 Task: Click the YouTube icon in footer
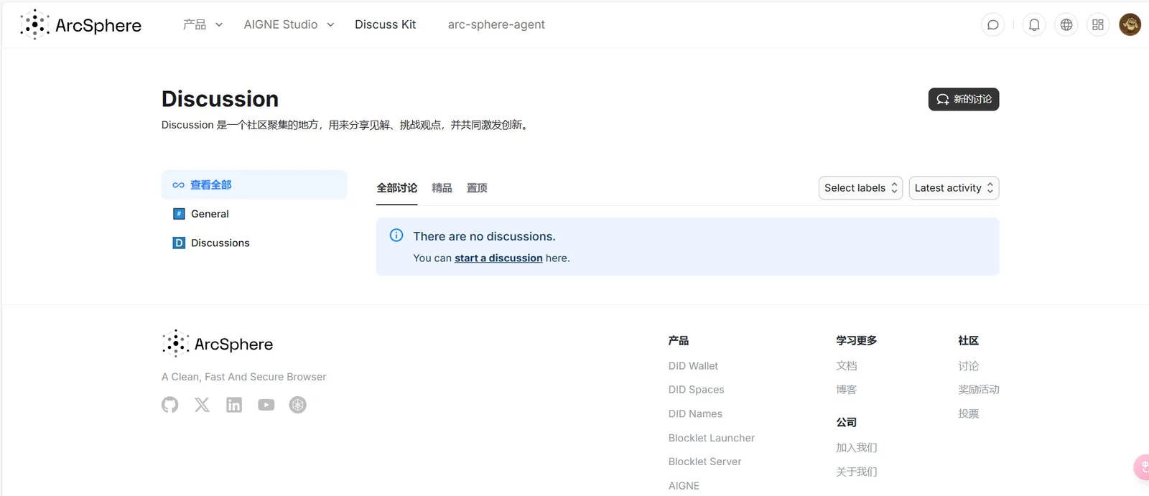[x=266, y=405]
